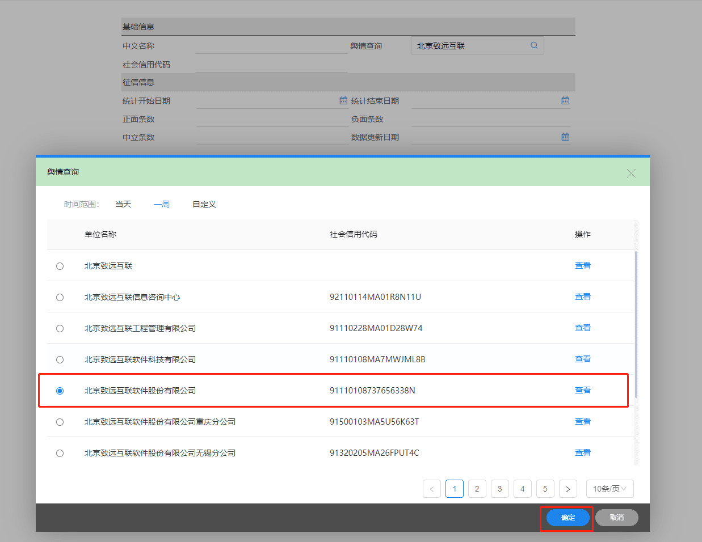Go to page 2

click(477, 489)
